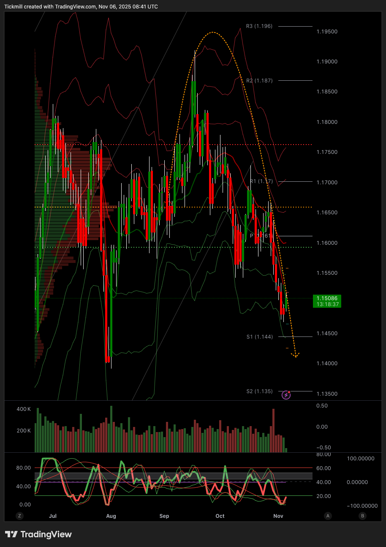Screen dimensions: 386x547
Task: Click the circular Z icon on time axis
Action: (x=19, y=516)
